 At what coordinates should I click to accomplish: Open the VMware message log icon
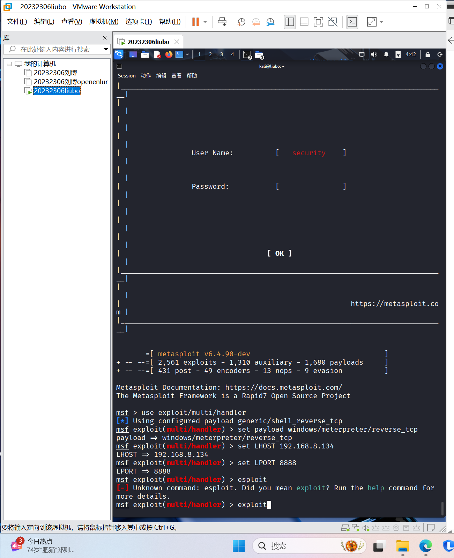431,528
